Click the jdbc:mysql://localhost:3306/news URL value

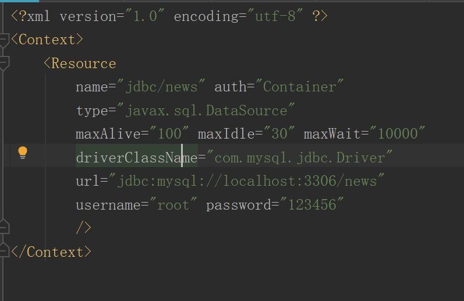tap(247, 180)
